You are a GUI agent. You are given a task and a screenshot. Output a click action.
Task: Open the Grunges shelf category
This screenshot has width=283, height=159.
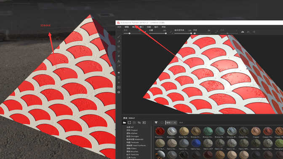[133, 136]
